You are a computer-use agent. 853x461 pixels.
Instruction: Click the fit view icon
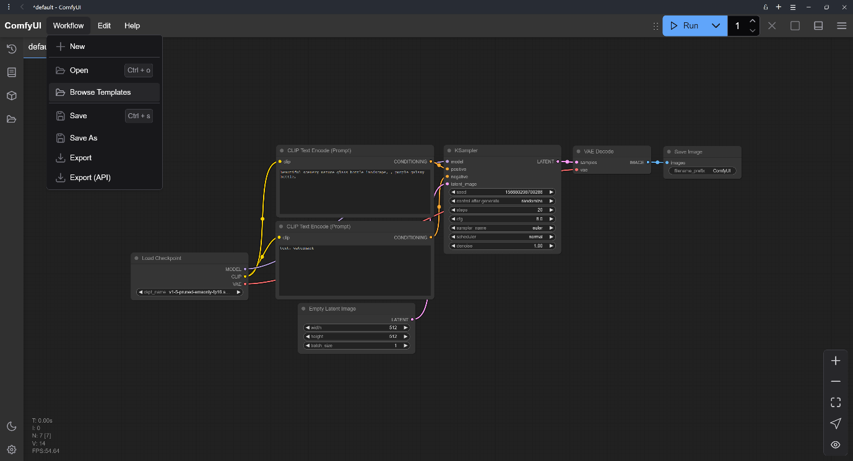[x=836, y=402]
